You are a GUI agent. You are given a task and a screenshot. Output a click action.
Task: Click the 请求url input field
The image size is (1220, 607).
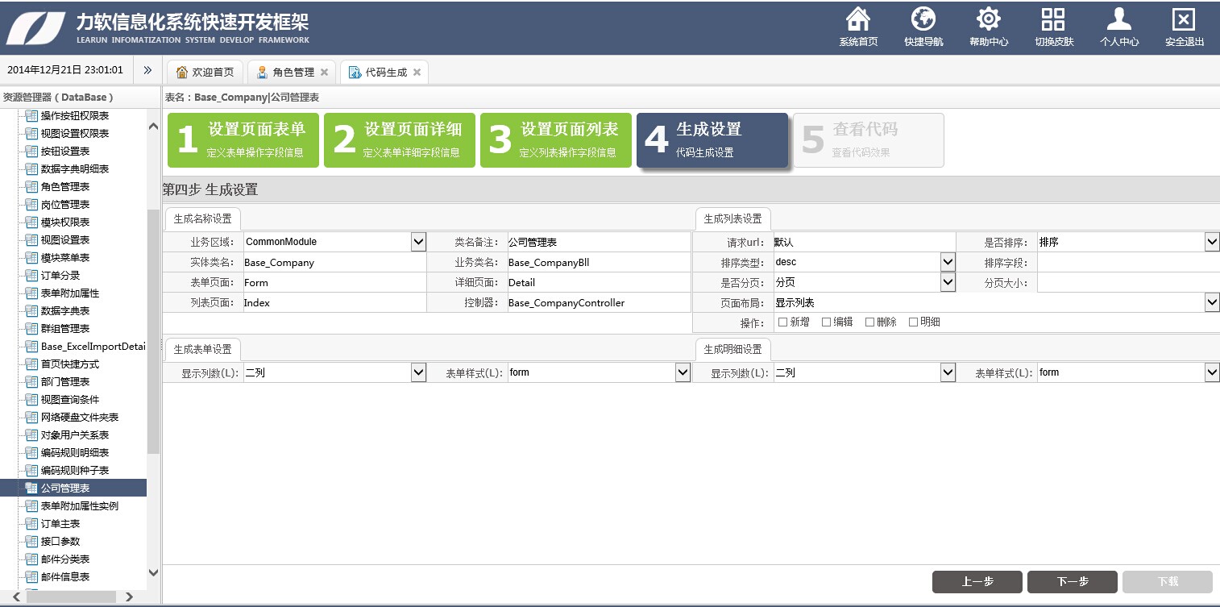click(864, 242)
